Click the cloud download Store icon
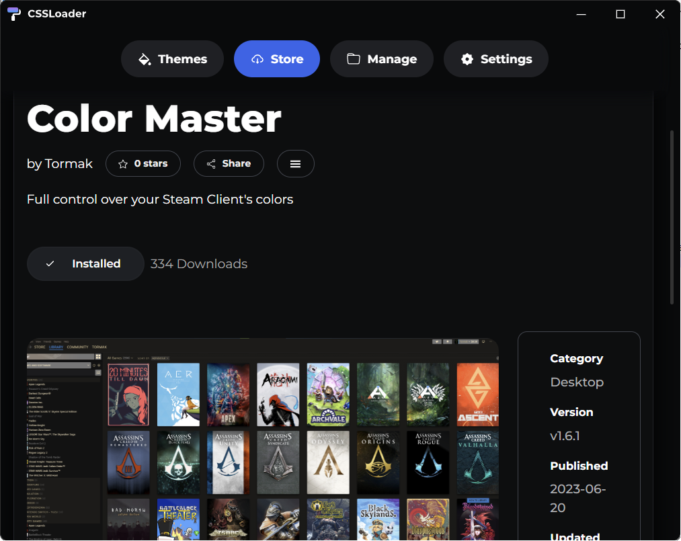Screen dimensions: 681x541 (257, 59)
